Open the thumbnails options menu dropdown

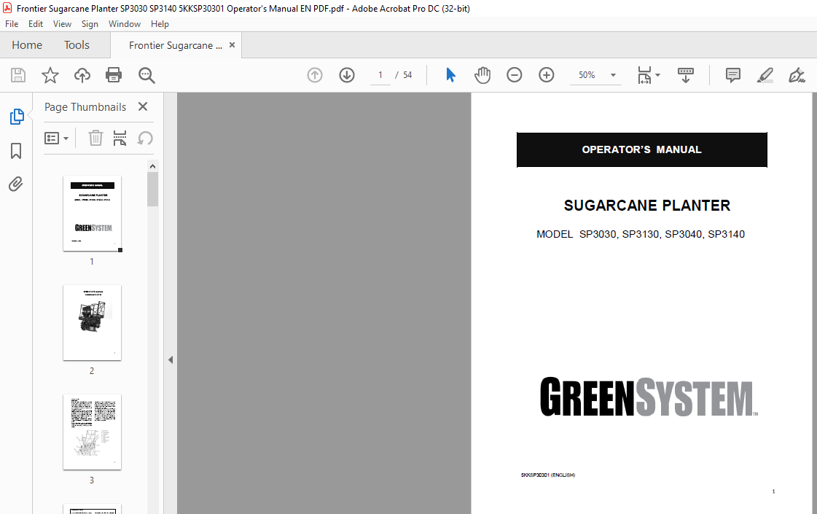[56, 138]
